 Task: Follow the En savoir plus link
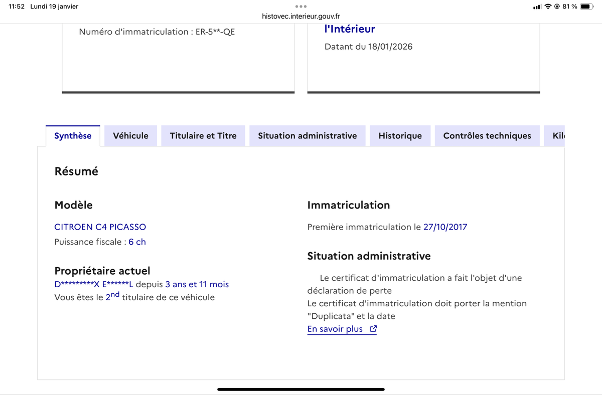point(335,329)
